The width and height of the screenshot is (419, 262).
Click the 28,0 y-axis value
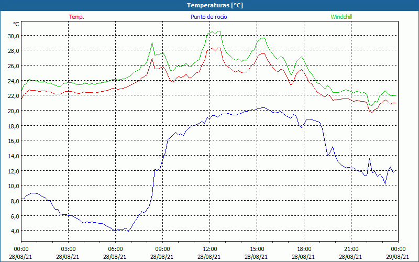(14, 51)
